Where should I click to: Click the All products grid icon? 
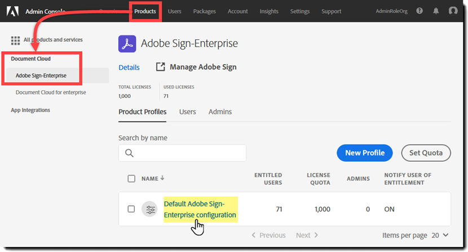tap(15, 40)
